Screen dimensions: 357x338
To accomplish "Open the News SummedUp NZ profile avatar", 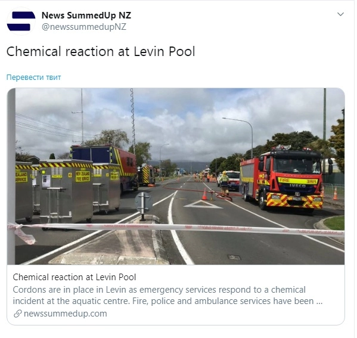I will (21, 21).
